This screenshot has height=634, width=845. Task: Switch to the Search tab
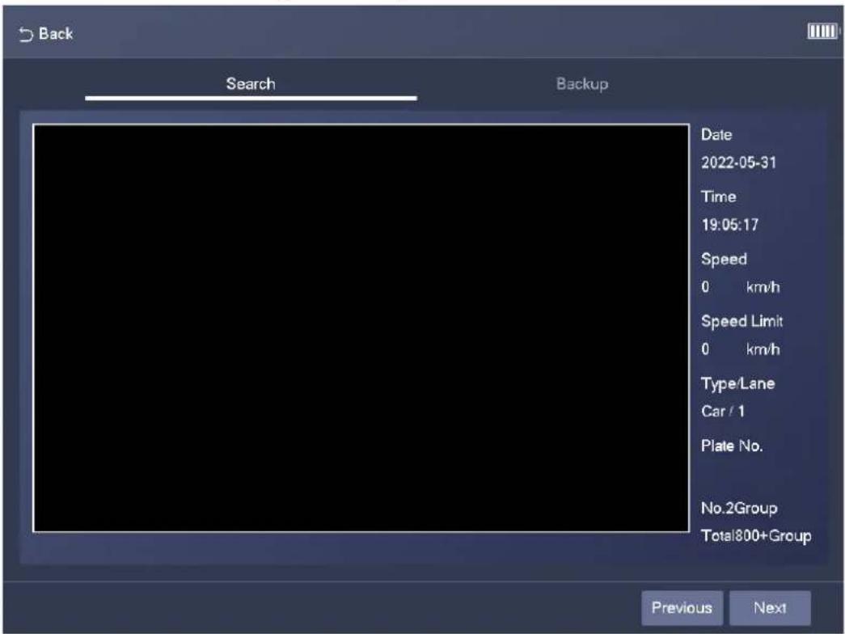coord(251,83)
